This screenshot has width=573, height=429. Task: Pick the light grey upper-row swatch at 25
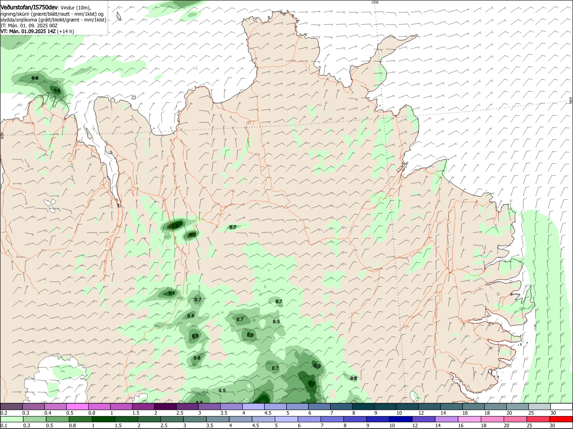[x=540, y=406]
